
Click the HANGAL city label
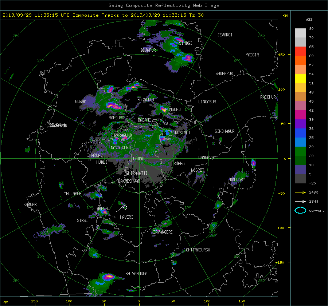click(x=103, y=208)
